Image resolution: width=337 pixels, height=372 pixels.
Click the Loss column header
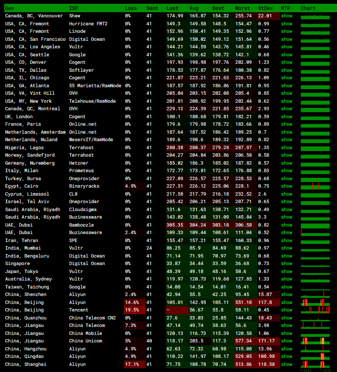point(131,8)
